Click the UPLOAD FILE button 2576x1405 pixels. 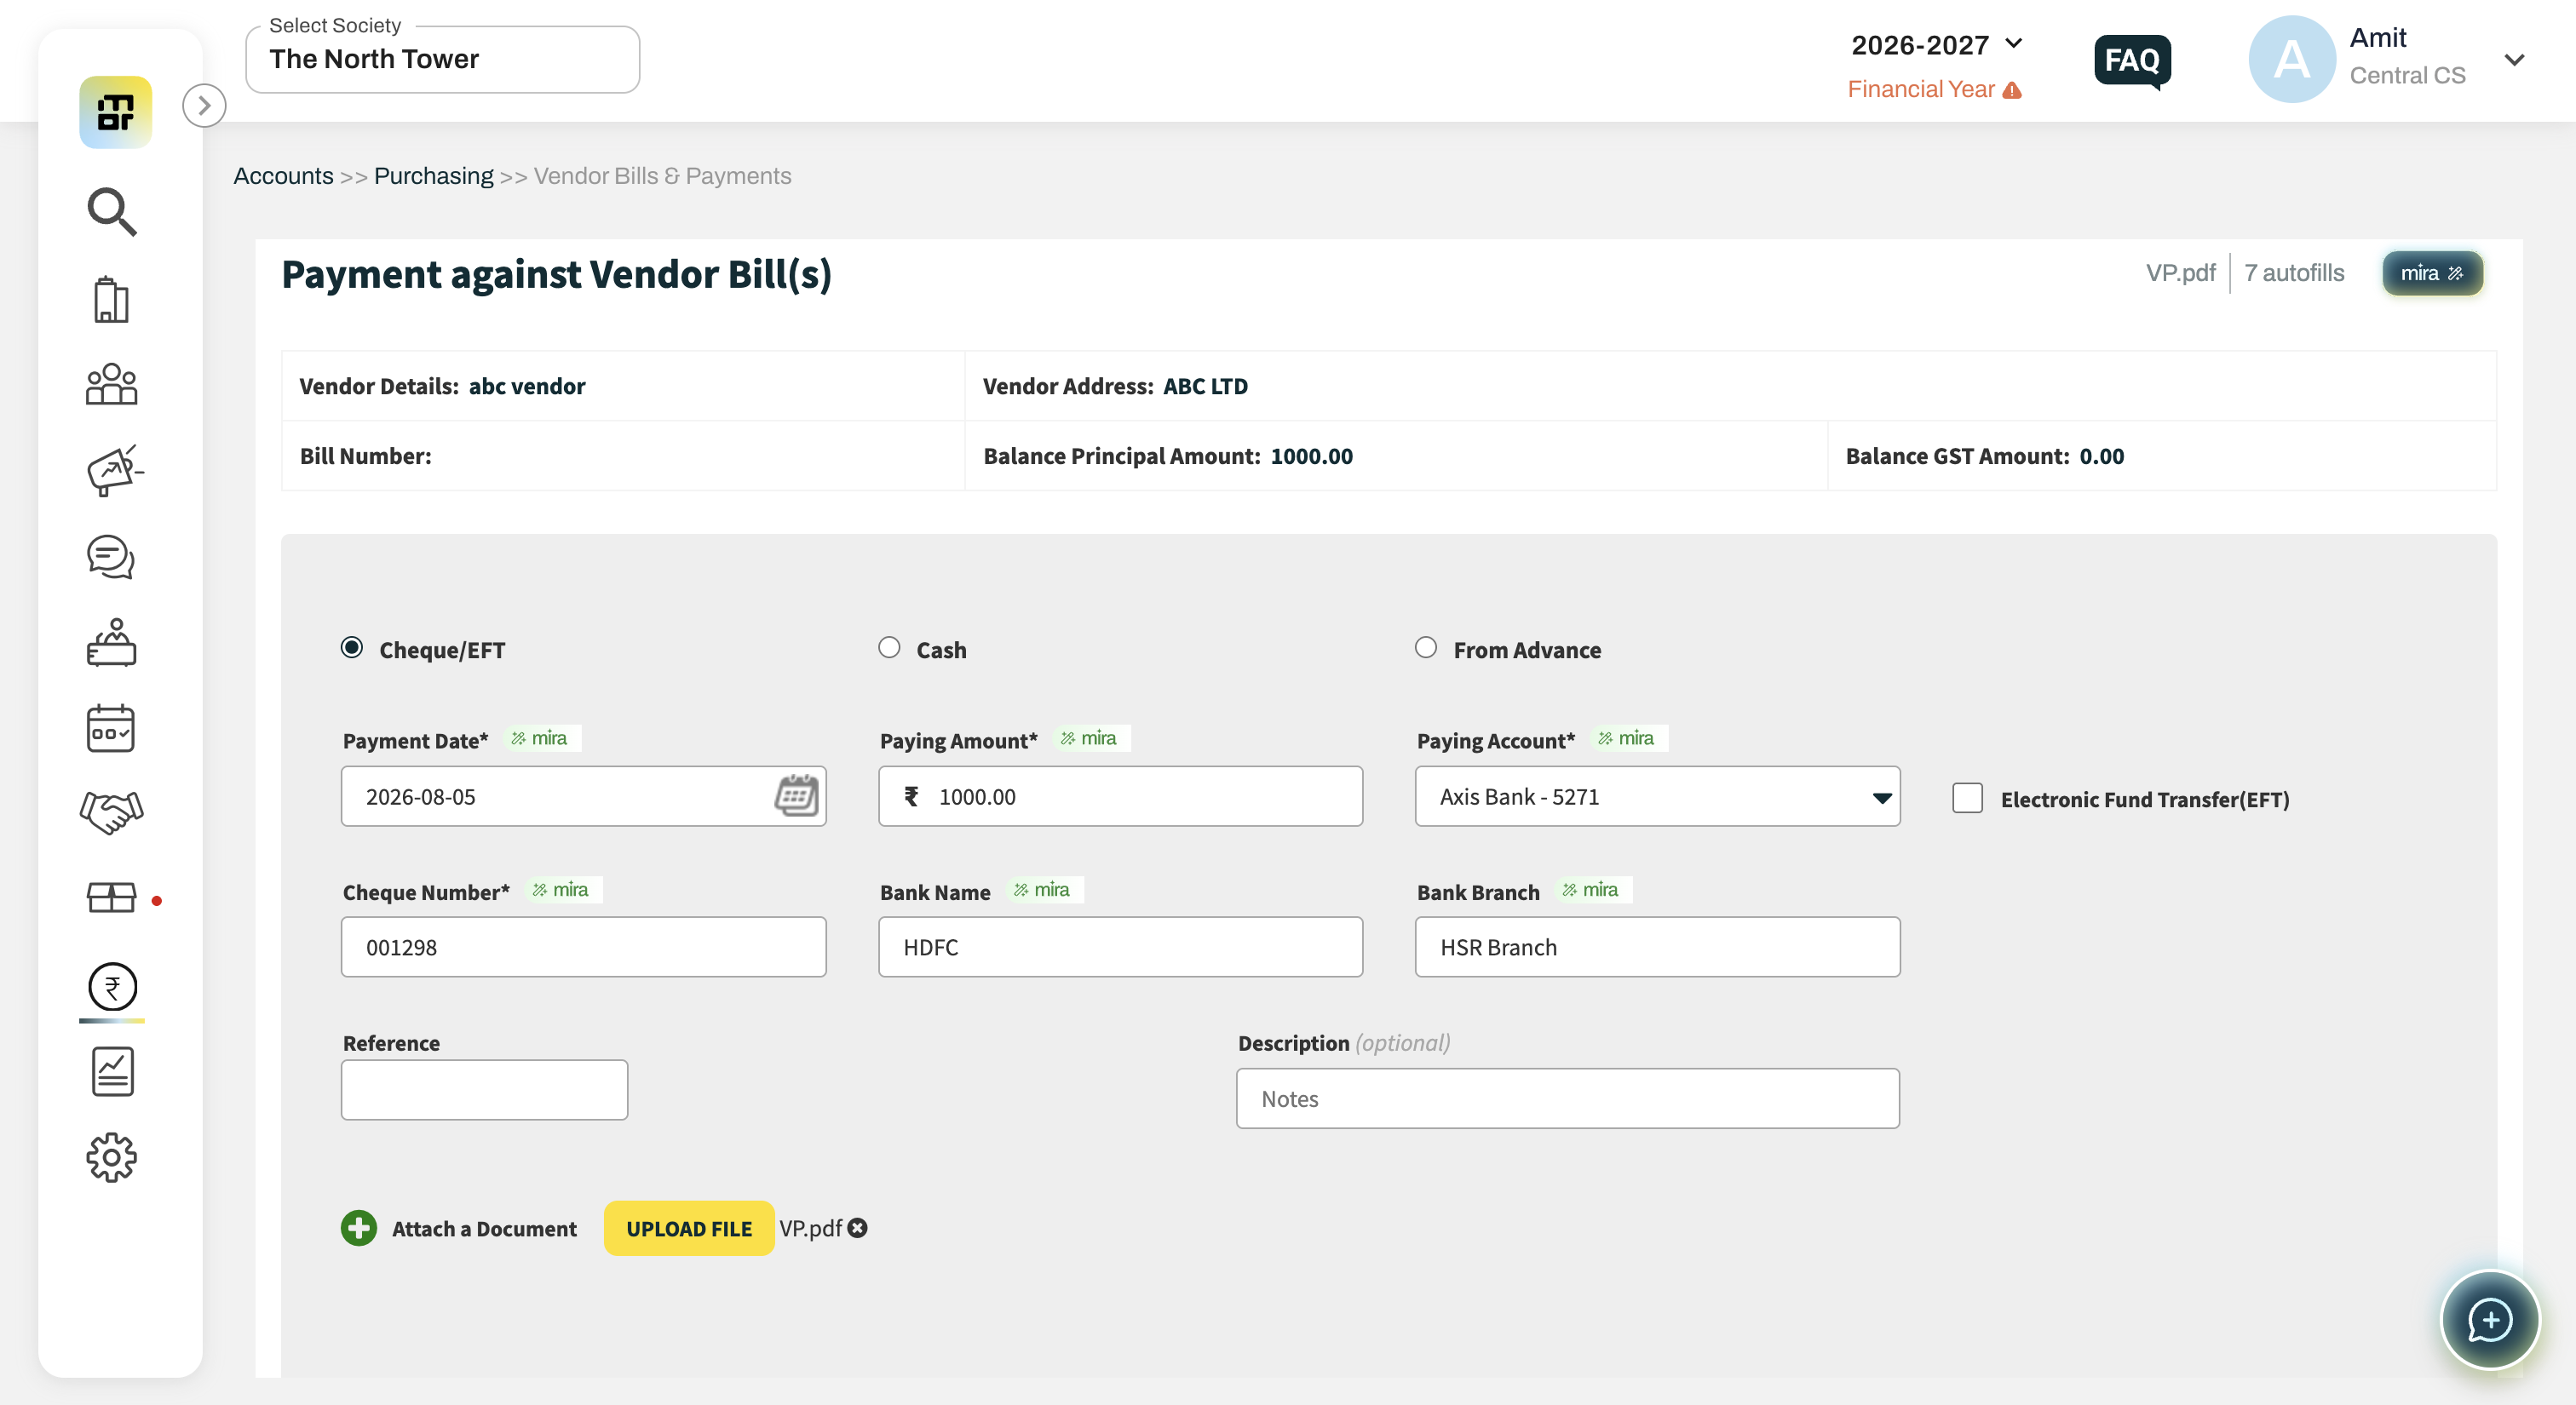coord(689,1228)
